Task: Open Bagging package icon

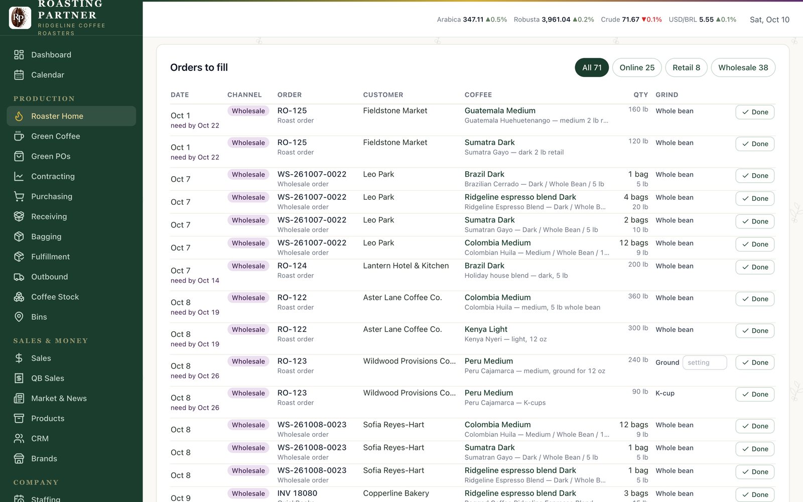Action: pyautogui.click(x=19, y=236)
